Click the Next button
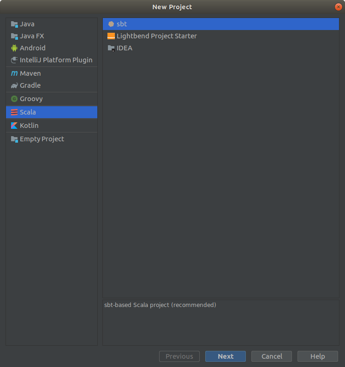Screen dimensions: 345x367 (226, 356)
